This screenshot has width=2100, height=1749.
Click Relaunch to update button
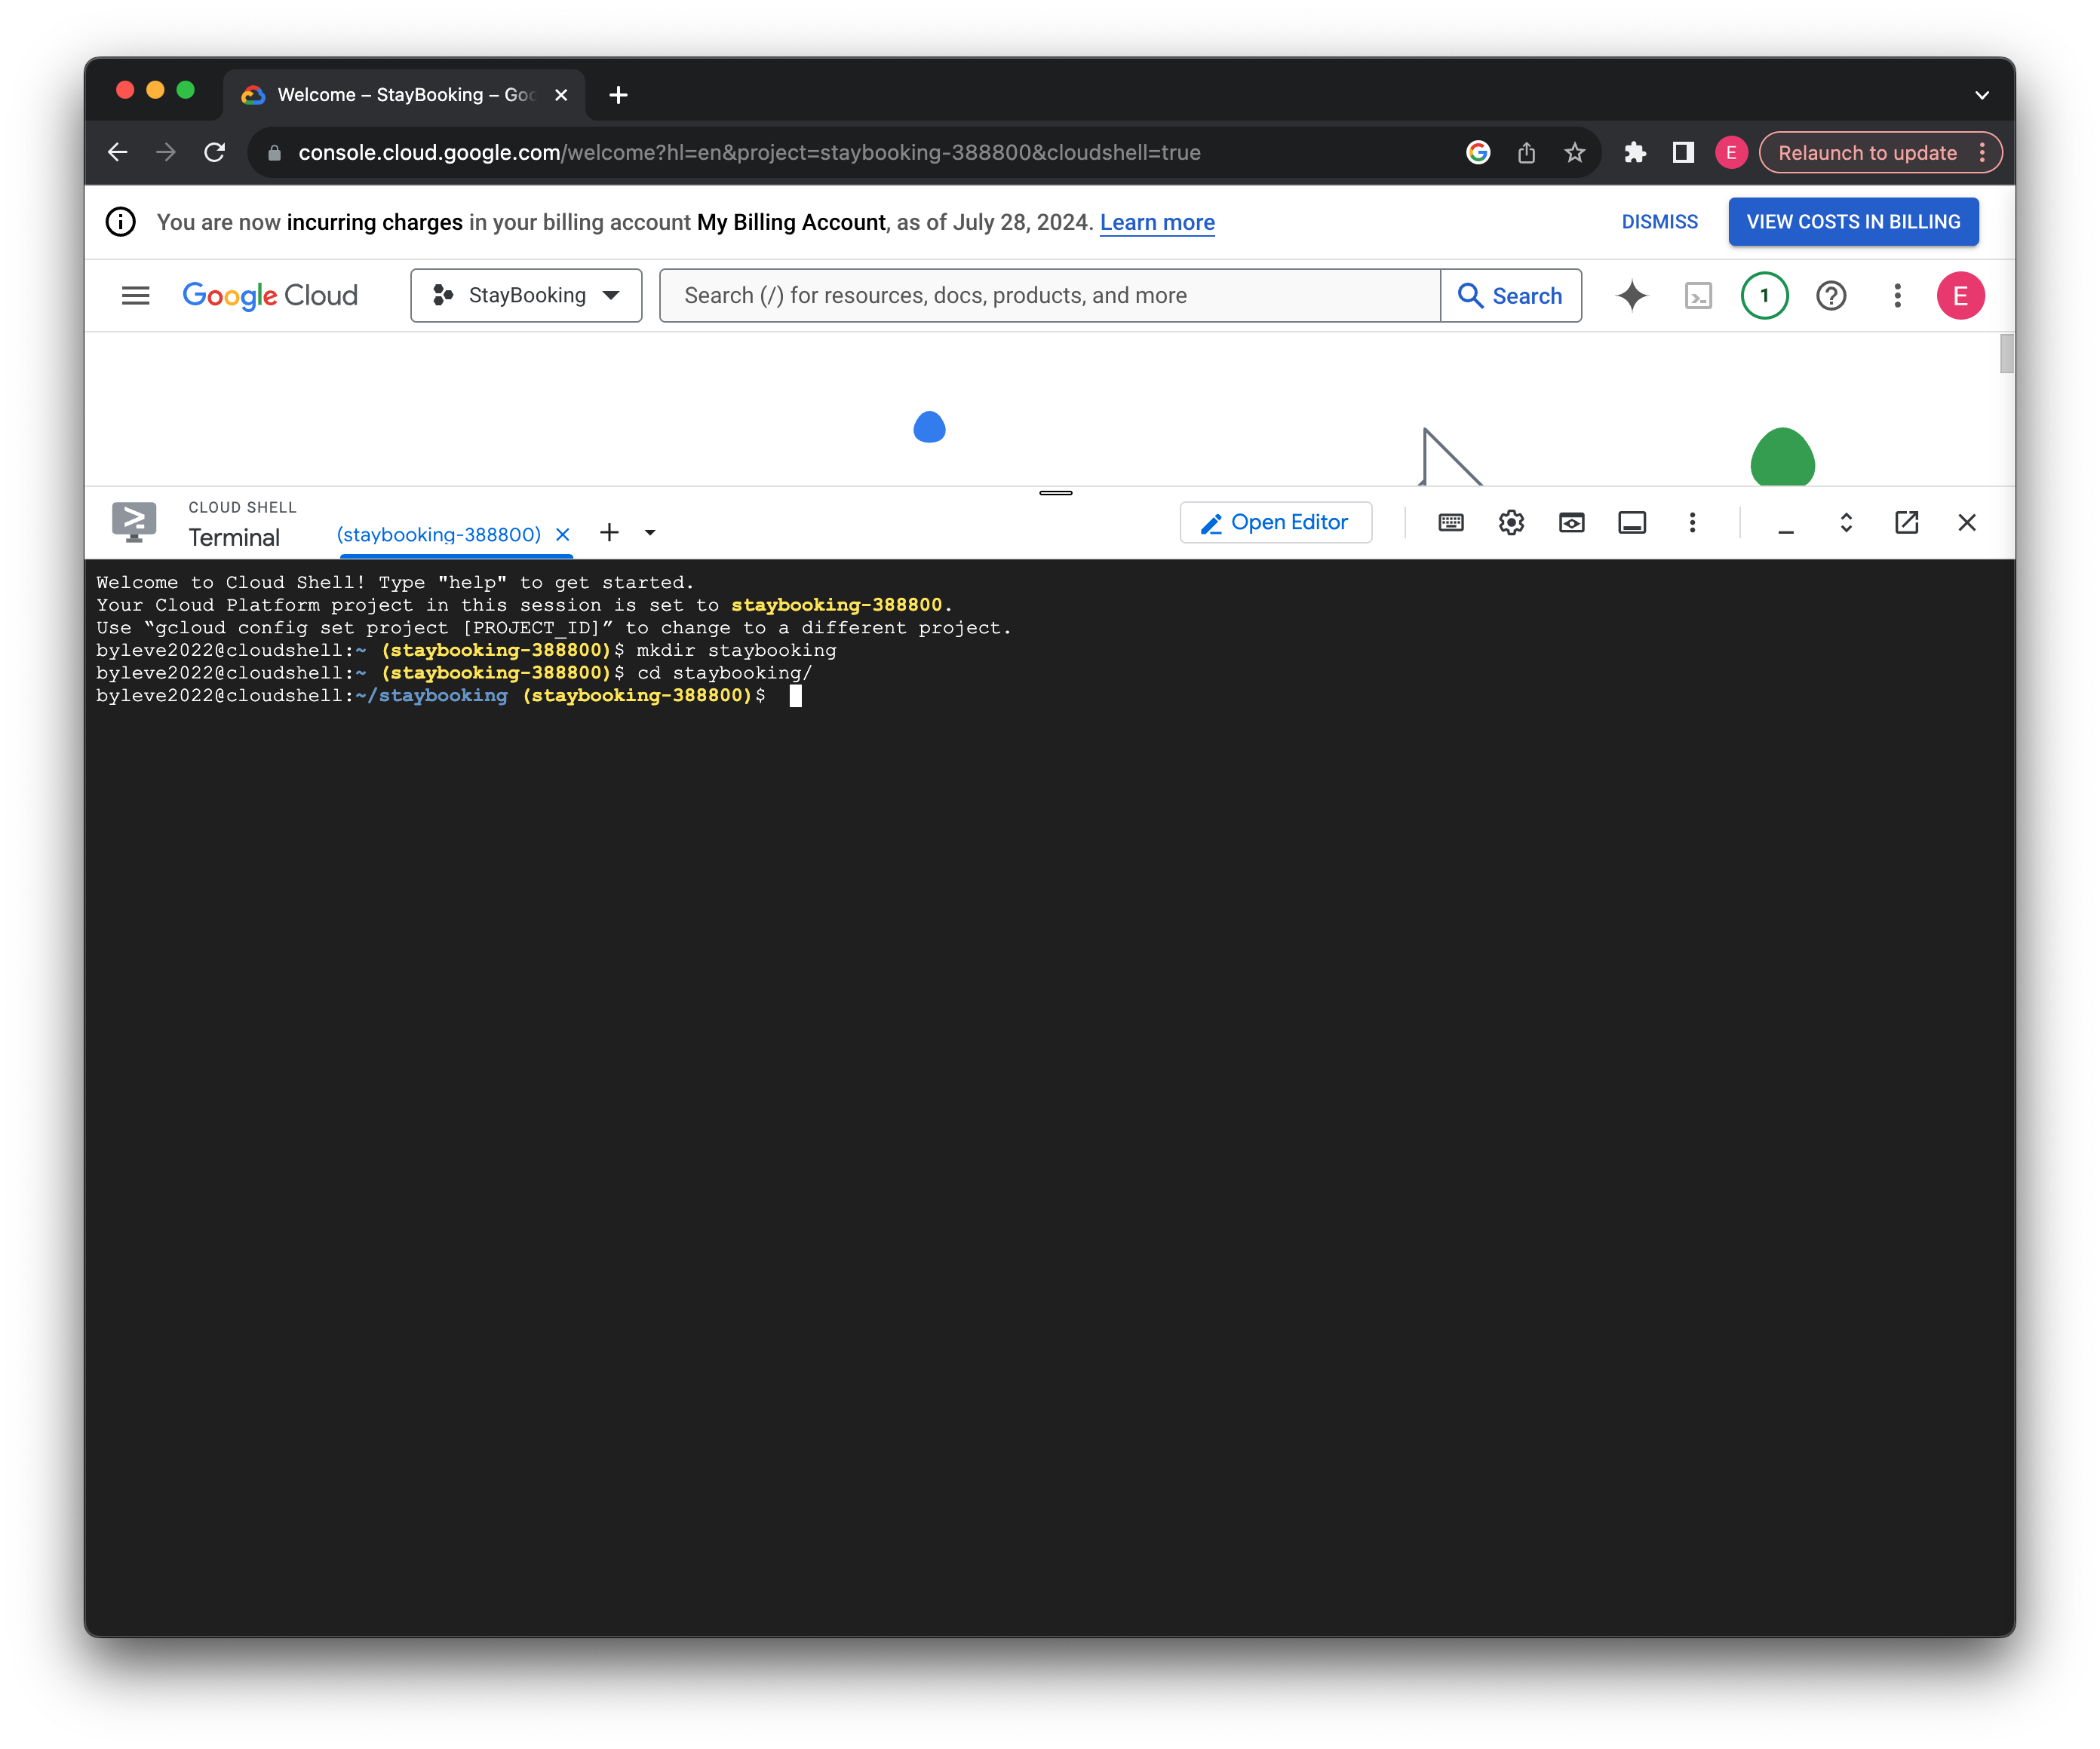[x=1866, y=153]
